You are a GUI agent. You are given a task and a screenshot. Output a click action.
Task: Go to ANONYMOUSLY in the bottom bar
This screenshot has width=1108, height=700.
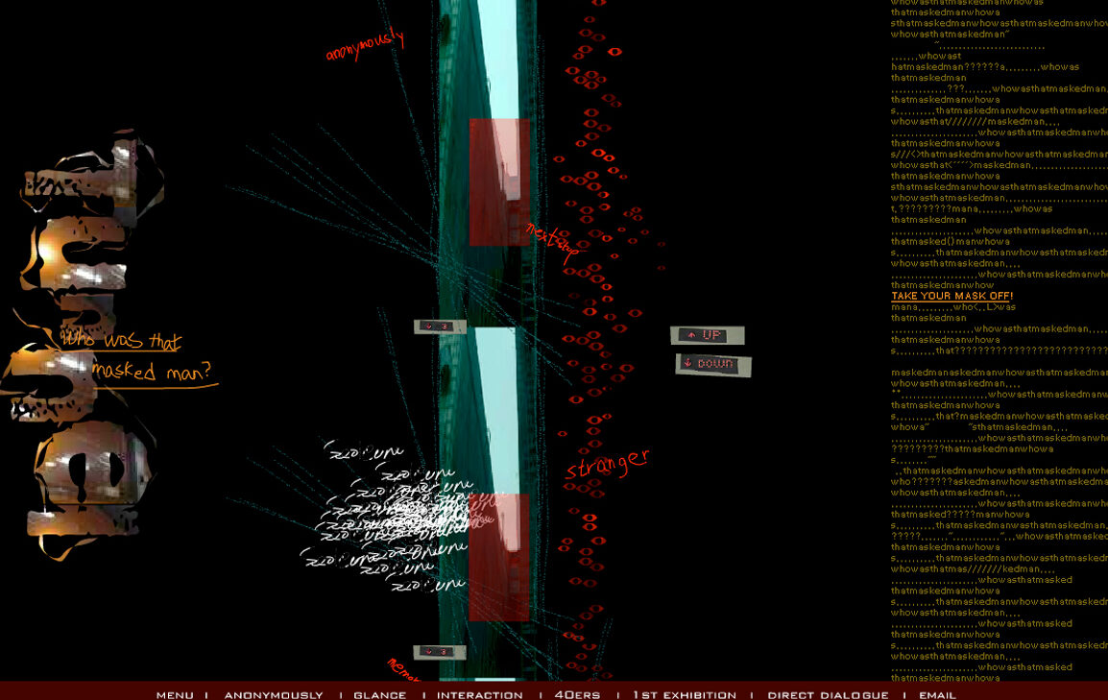[274, 694]
